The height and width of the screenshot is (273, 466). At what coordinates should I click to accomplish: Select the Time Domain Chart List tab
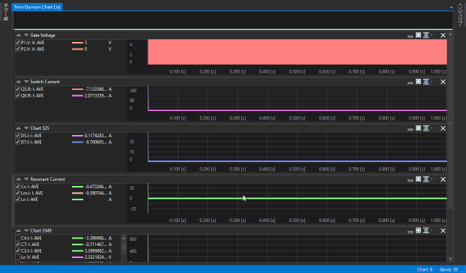(x=37, y=7)
